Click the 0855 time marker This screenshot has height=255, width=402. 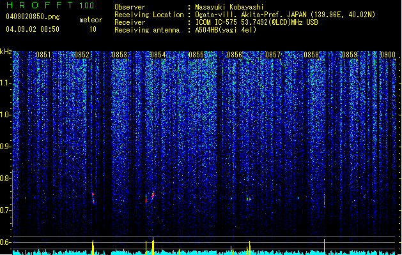click(196, 55)
